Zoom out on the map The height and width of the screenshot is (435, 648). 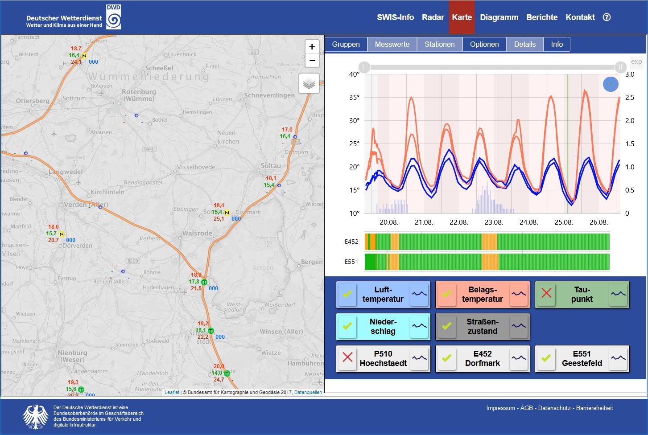click(x=312, y=61)
